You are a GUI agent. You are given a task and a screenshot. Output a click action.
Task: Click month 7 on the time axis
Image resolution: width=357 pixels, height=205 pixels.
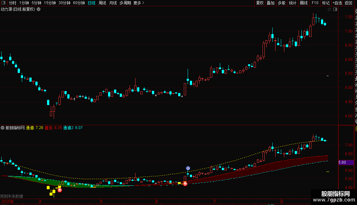[x=215, y=202]
